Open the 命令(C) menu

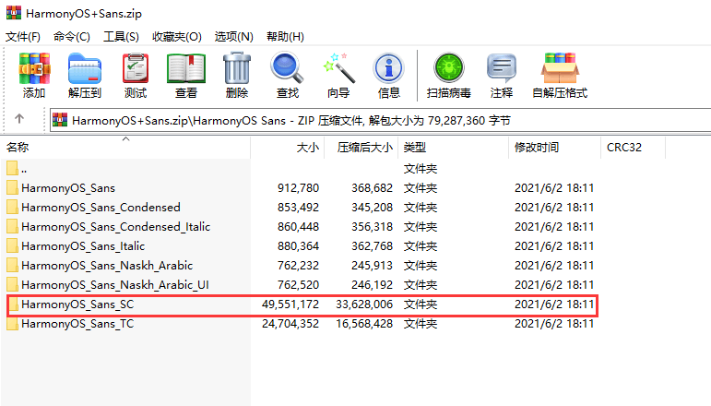(72, 36)
